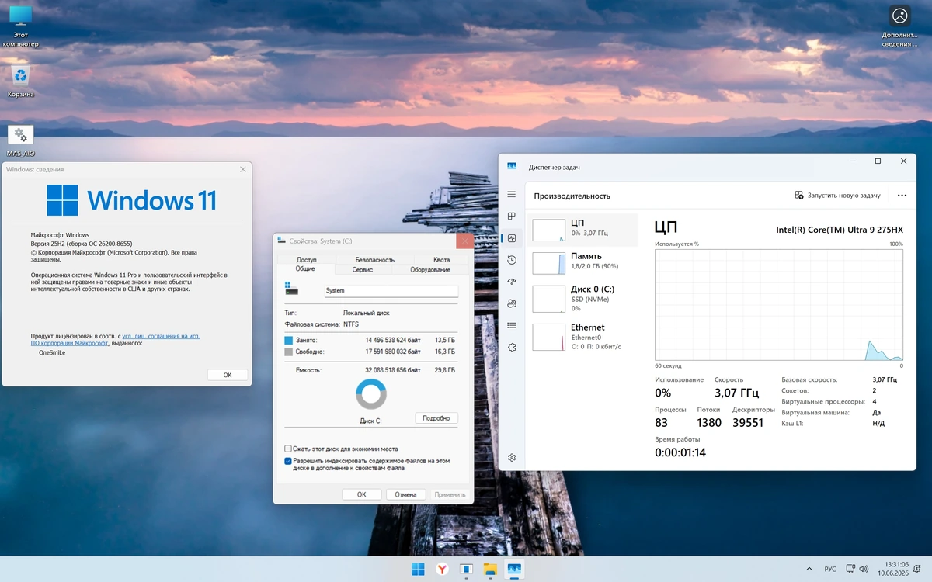Click the CPU utilization graph
932x582 pixels.
click(779, 305)
